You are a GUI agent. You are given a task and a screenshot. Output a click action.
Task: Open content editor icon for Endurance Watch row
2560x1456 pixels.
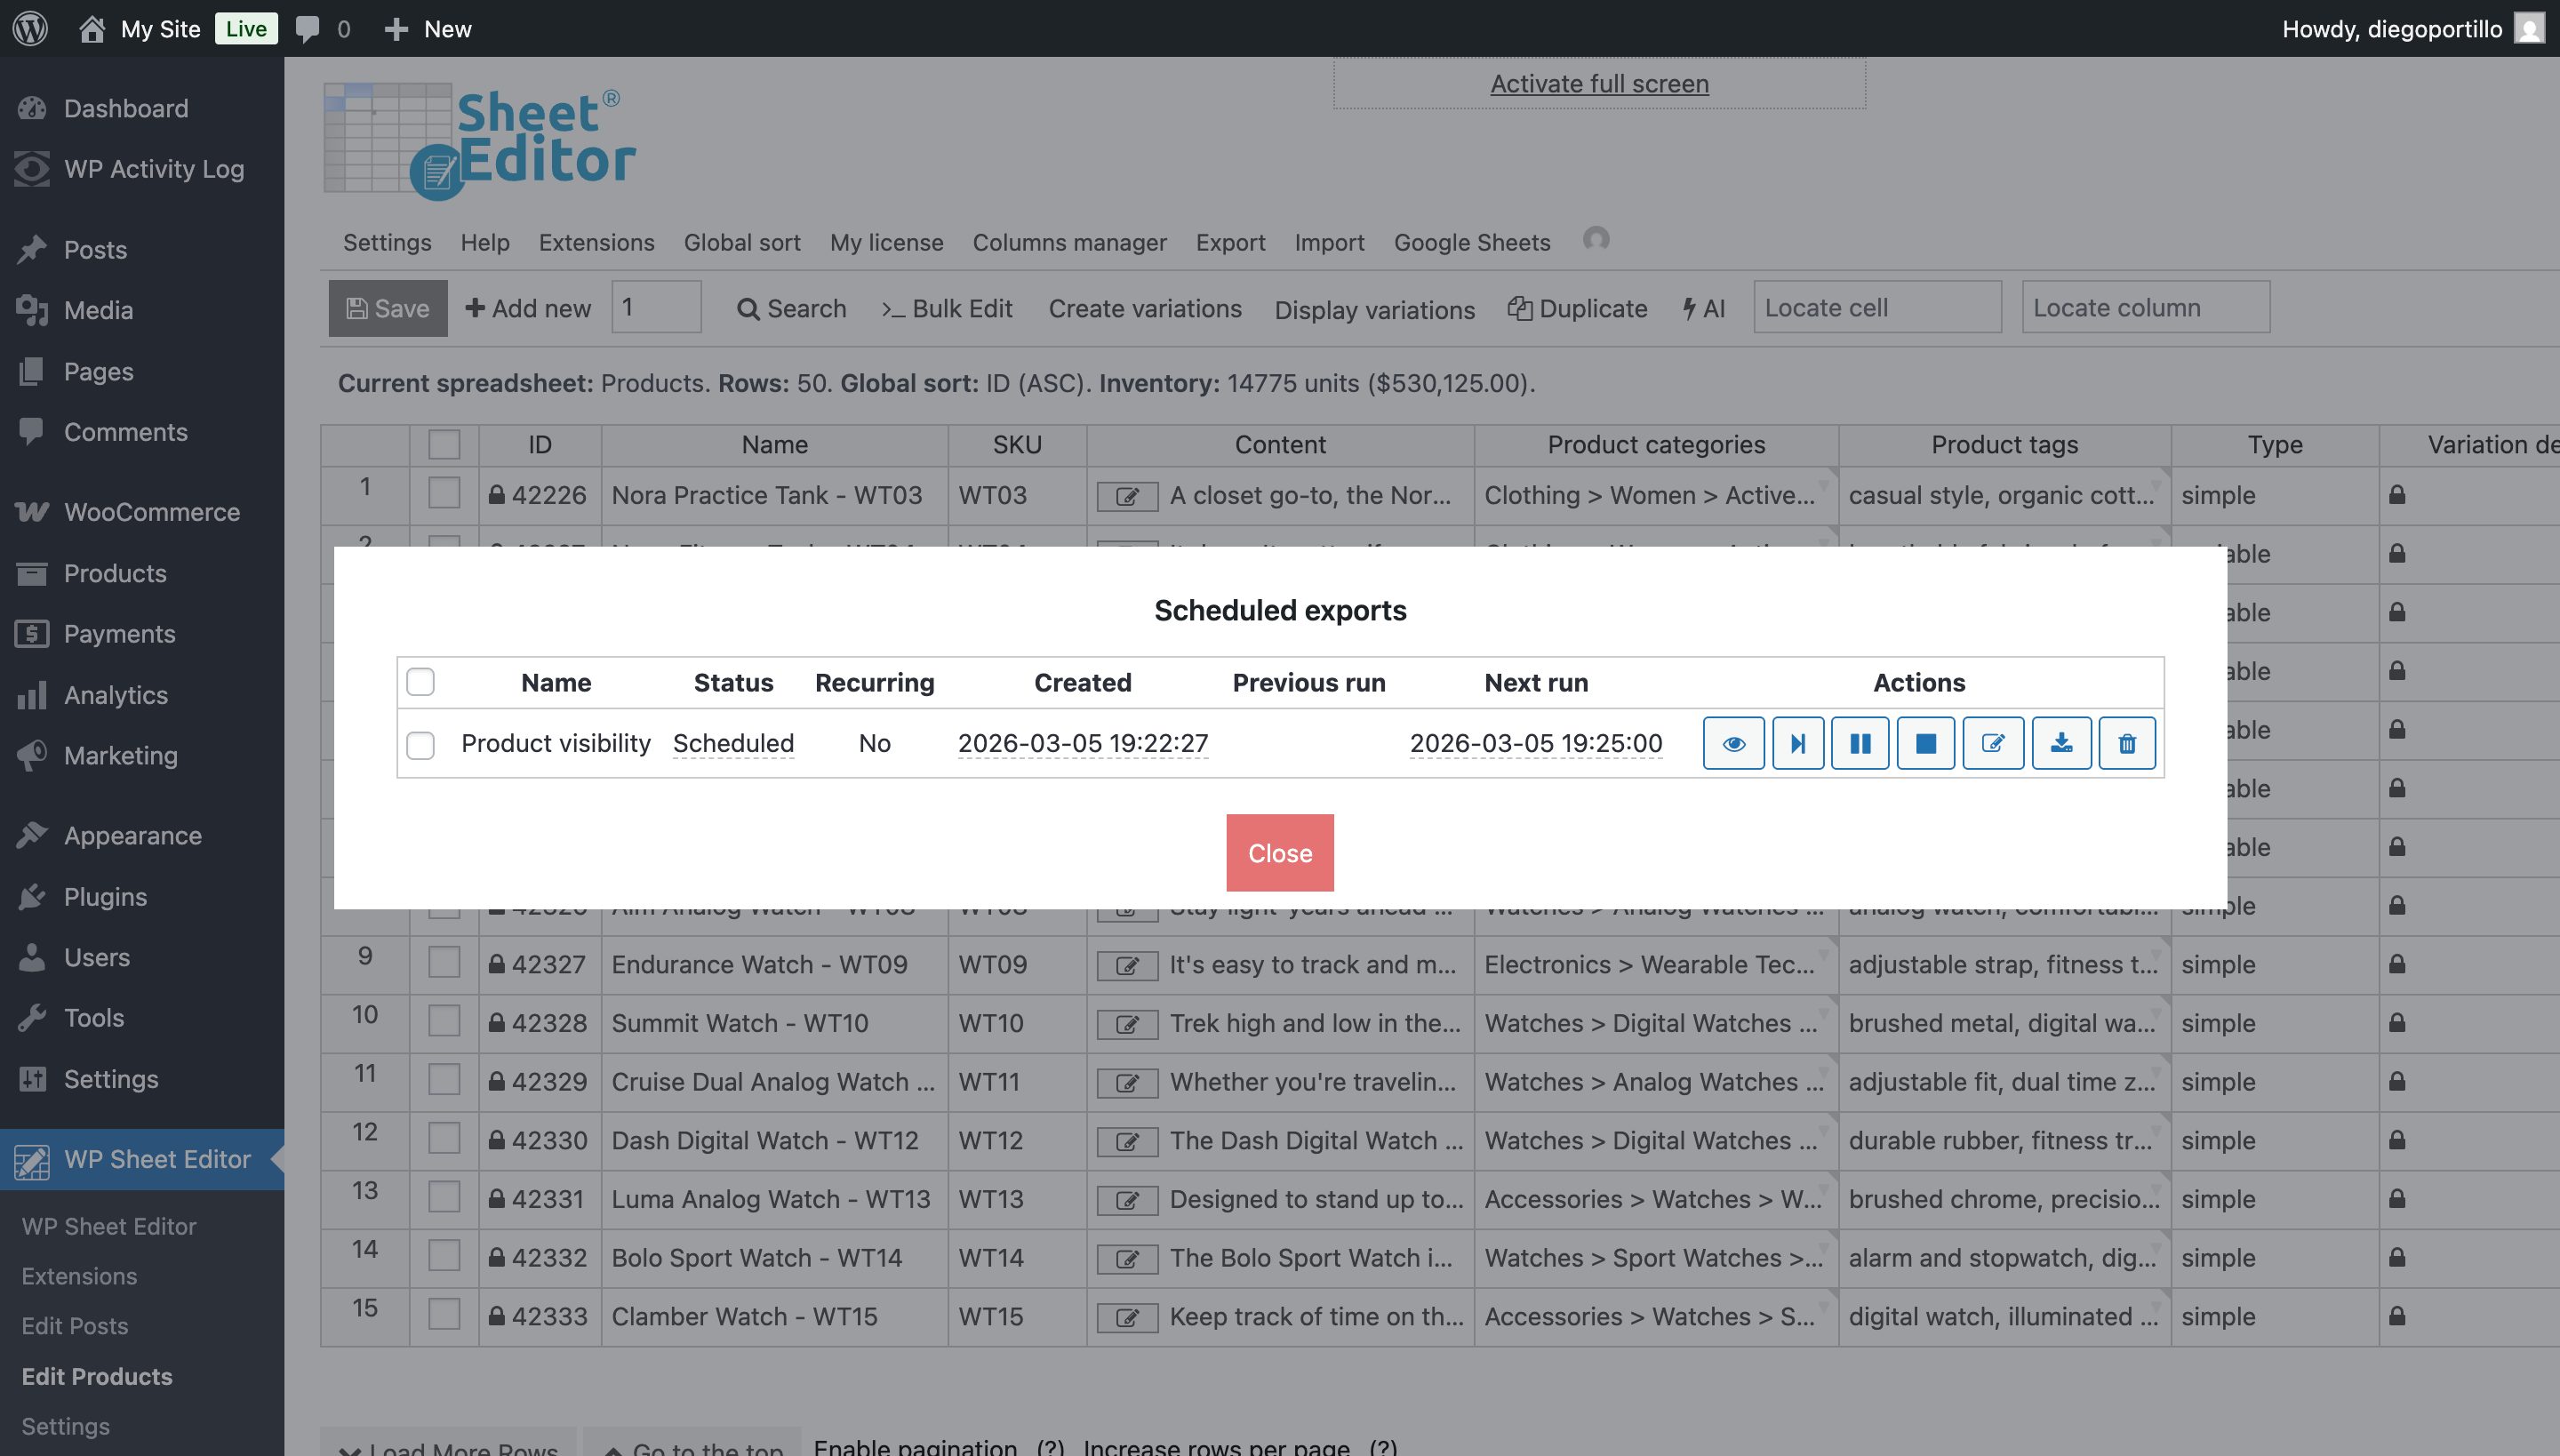[x=1126, y=966]
